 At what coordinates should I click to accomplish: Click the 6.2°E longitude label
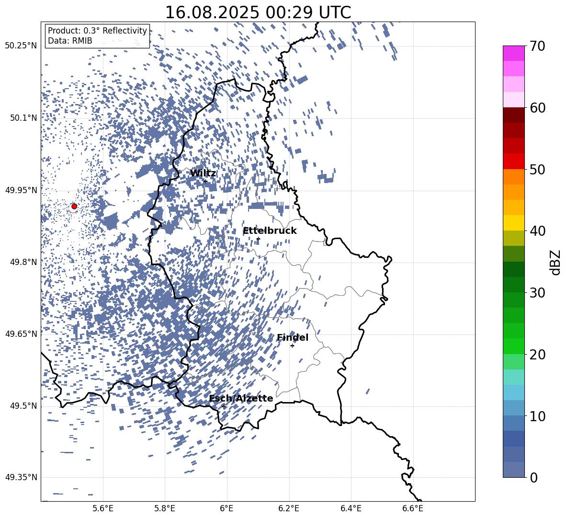(x=289, y=508)
